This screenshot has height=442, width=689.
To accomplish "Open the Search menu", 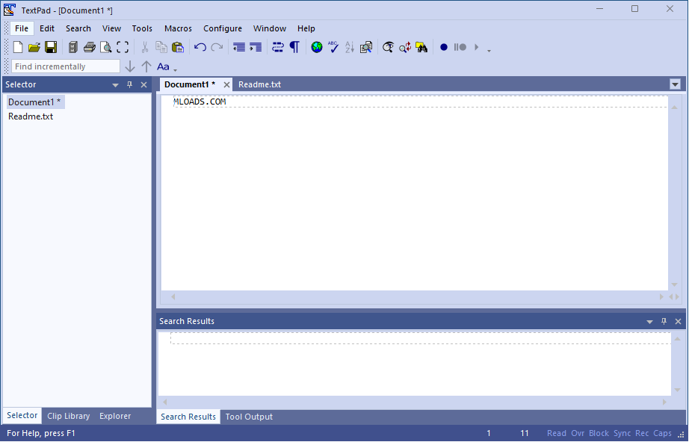I will (78, 28).
